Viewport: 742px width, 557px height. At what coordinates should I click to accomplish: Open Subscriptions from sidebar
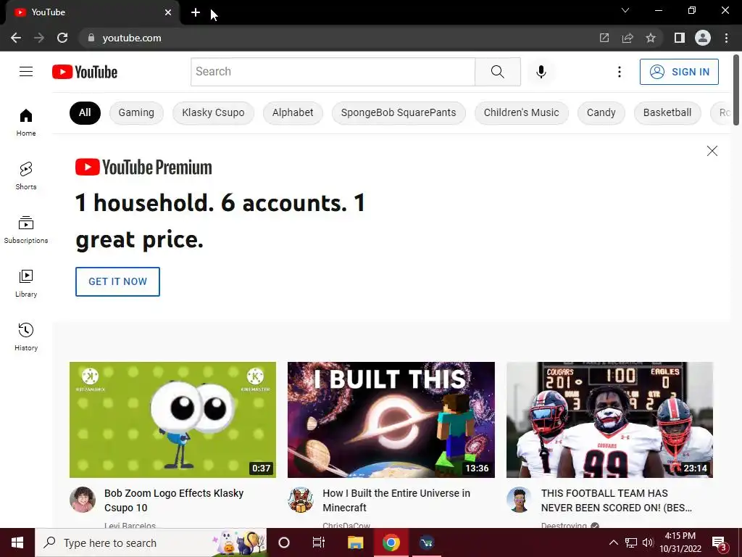[x=26, y=229]
